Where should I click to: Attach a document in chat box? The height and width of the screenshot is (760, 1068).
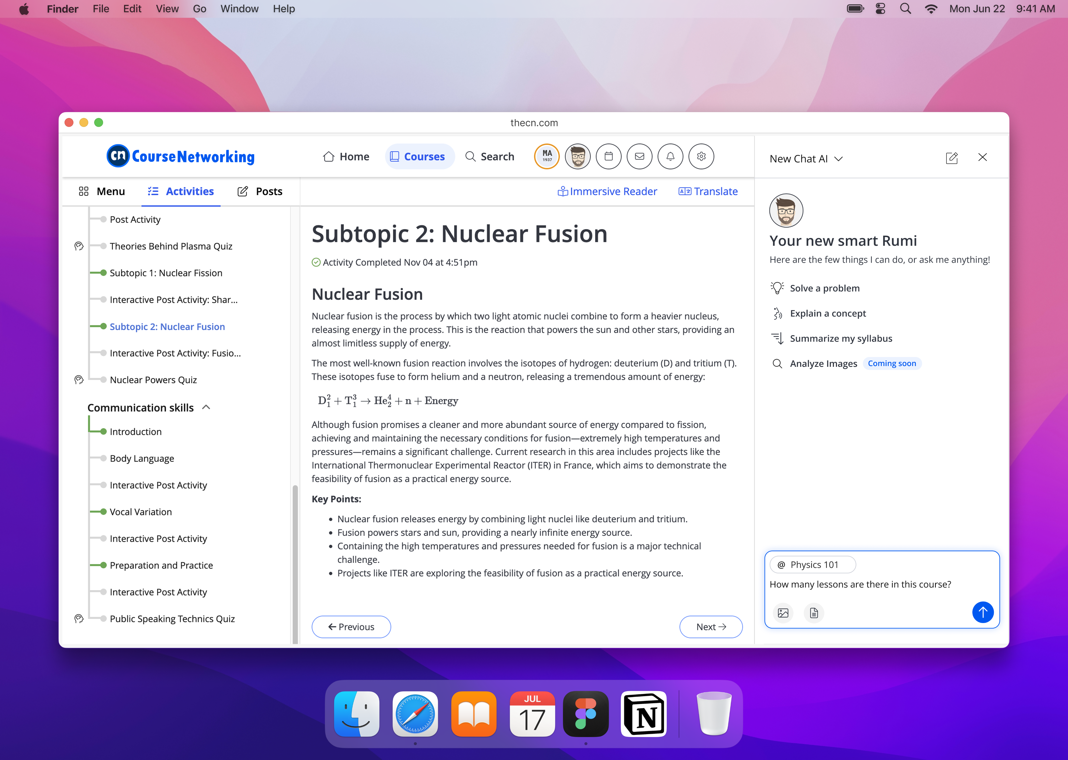[814, 613]
